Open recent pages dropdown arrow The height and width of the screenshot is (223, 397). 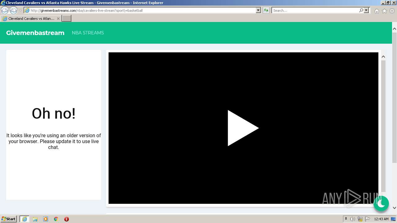pos(20,11)
